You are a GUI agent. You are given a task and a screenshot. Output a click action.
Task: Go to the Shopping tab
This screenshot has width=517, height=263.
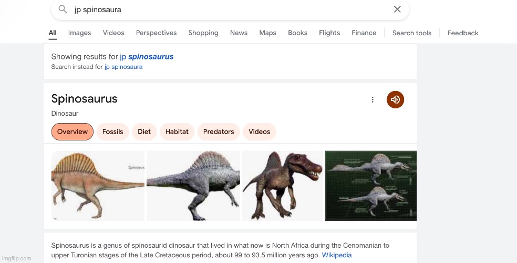(203, 33)
